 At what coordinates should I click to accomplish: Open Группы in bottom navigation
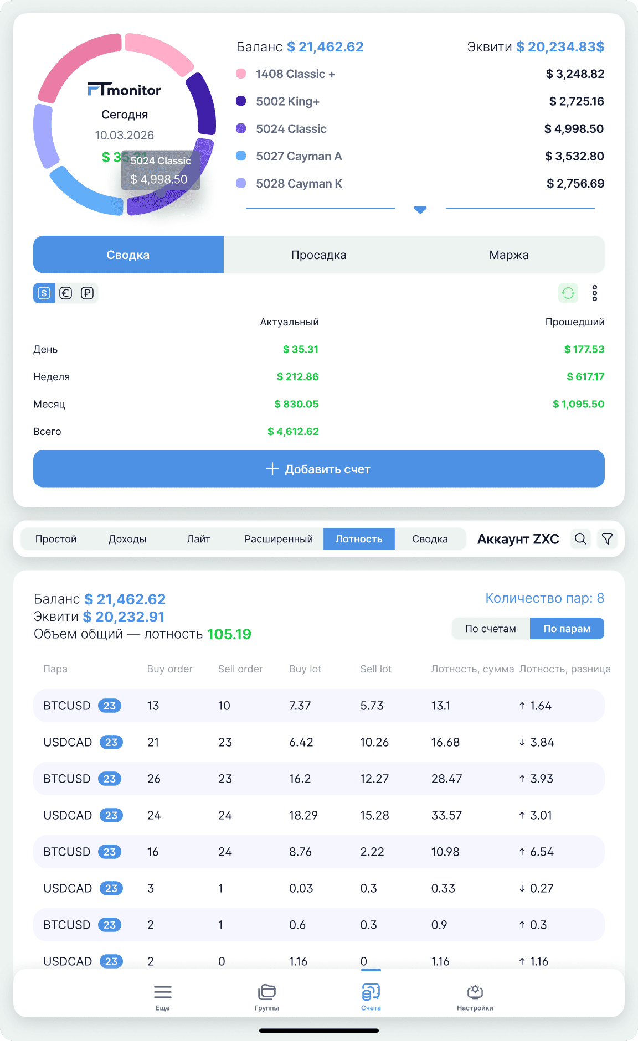click(x=267, y=997)
